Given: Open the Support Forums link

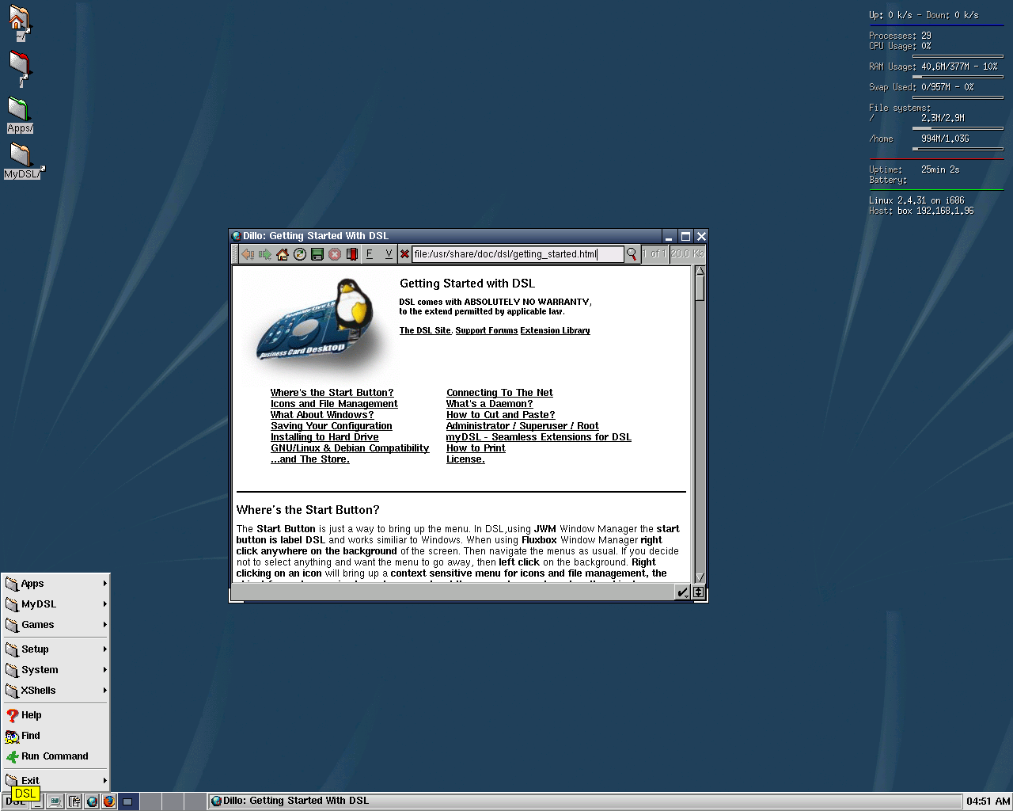Looking at the screenshot, I should click(487, 331).
